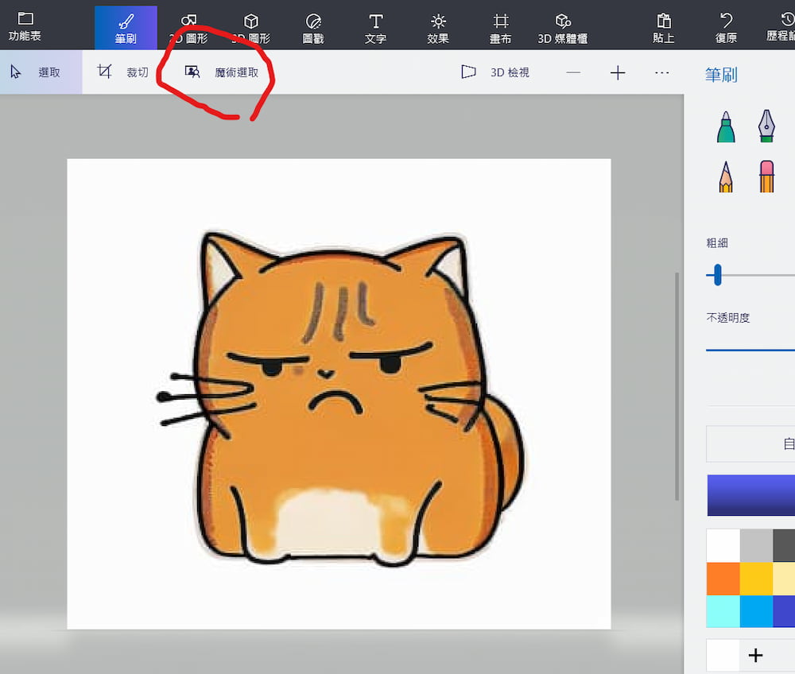Expand the three-dot more options menu
The image size is (795, 674).
pyautogui.click(x=661, y=72)
